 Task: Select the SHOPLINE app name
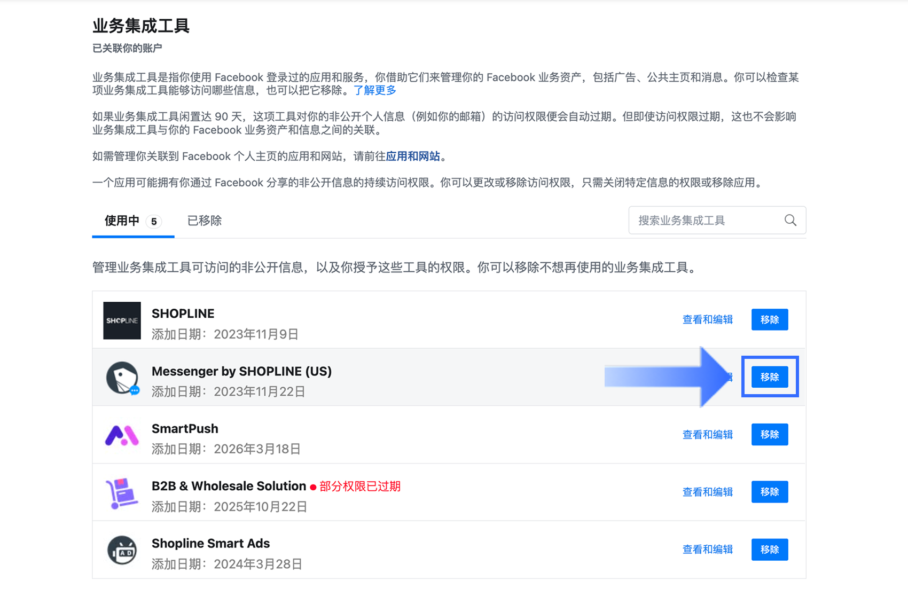[183, 313]
